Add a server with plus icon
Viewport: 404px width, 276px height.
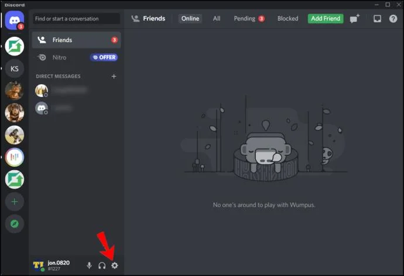15,202
